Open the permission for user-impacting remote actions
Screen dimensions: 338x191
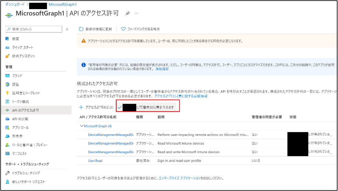111,135
